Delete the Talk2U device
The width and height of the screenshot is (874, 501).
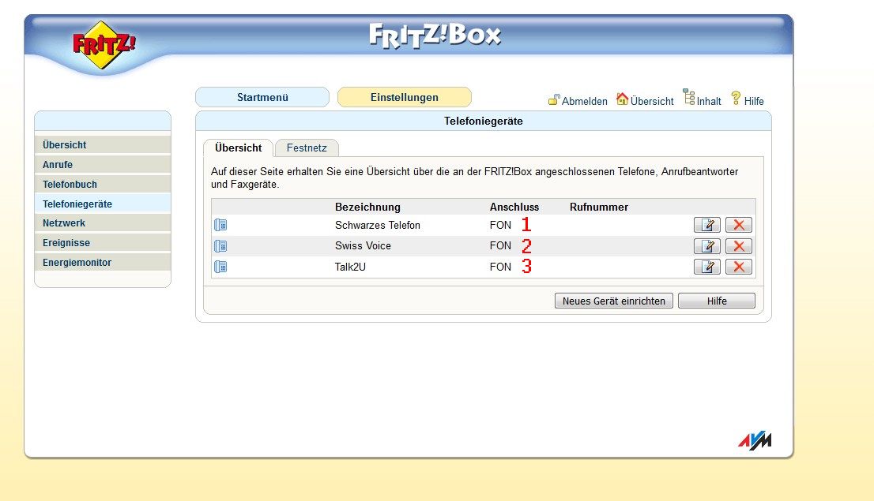(739, 267)
